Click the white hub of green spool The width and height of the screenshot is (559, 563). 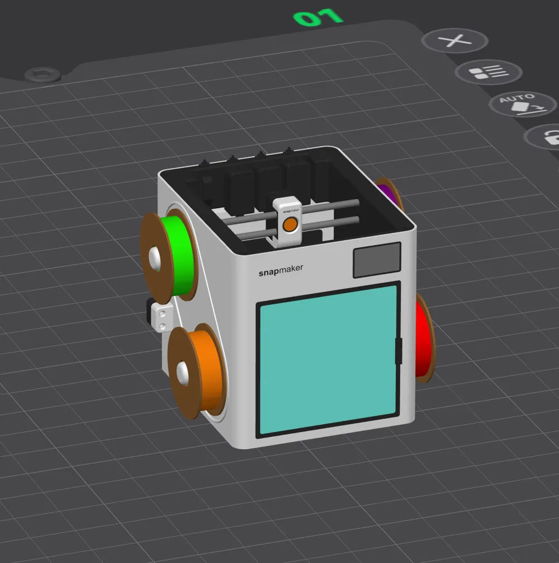tap(155, 258)
